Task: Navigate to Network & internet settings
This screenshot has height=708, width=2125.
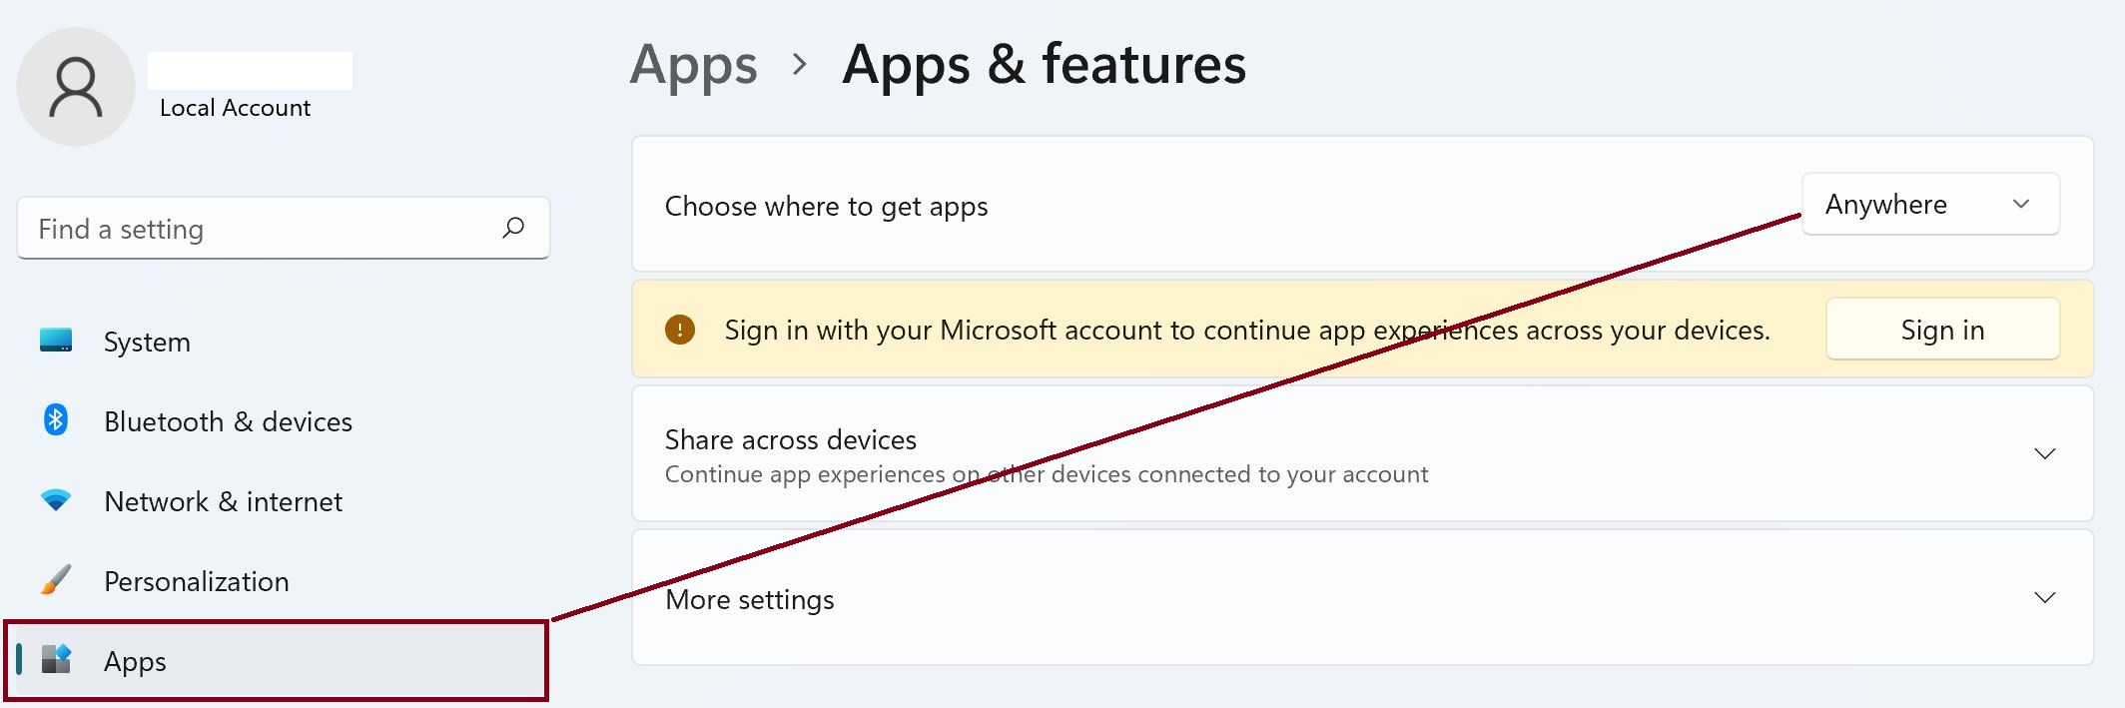Action: click(223, 501)
